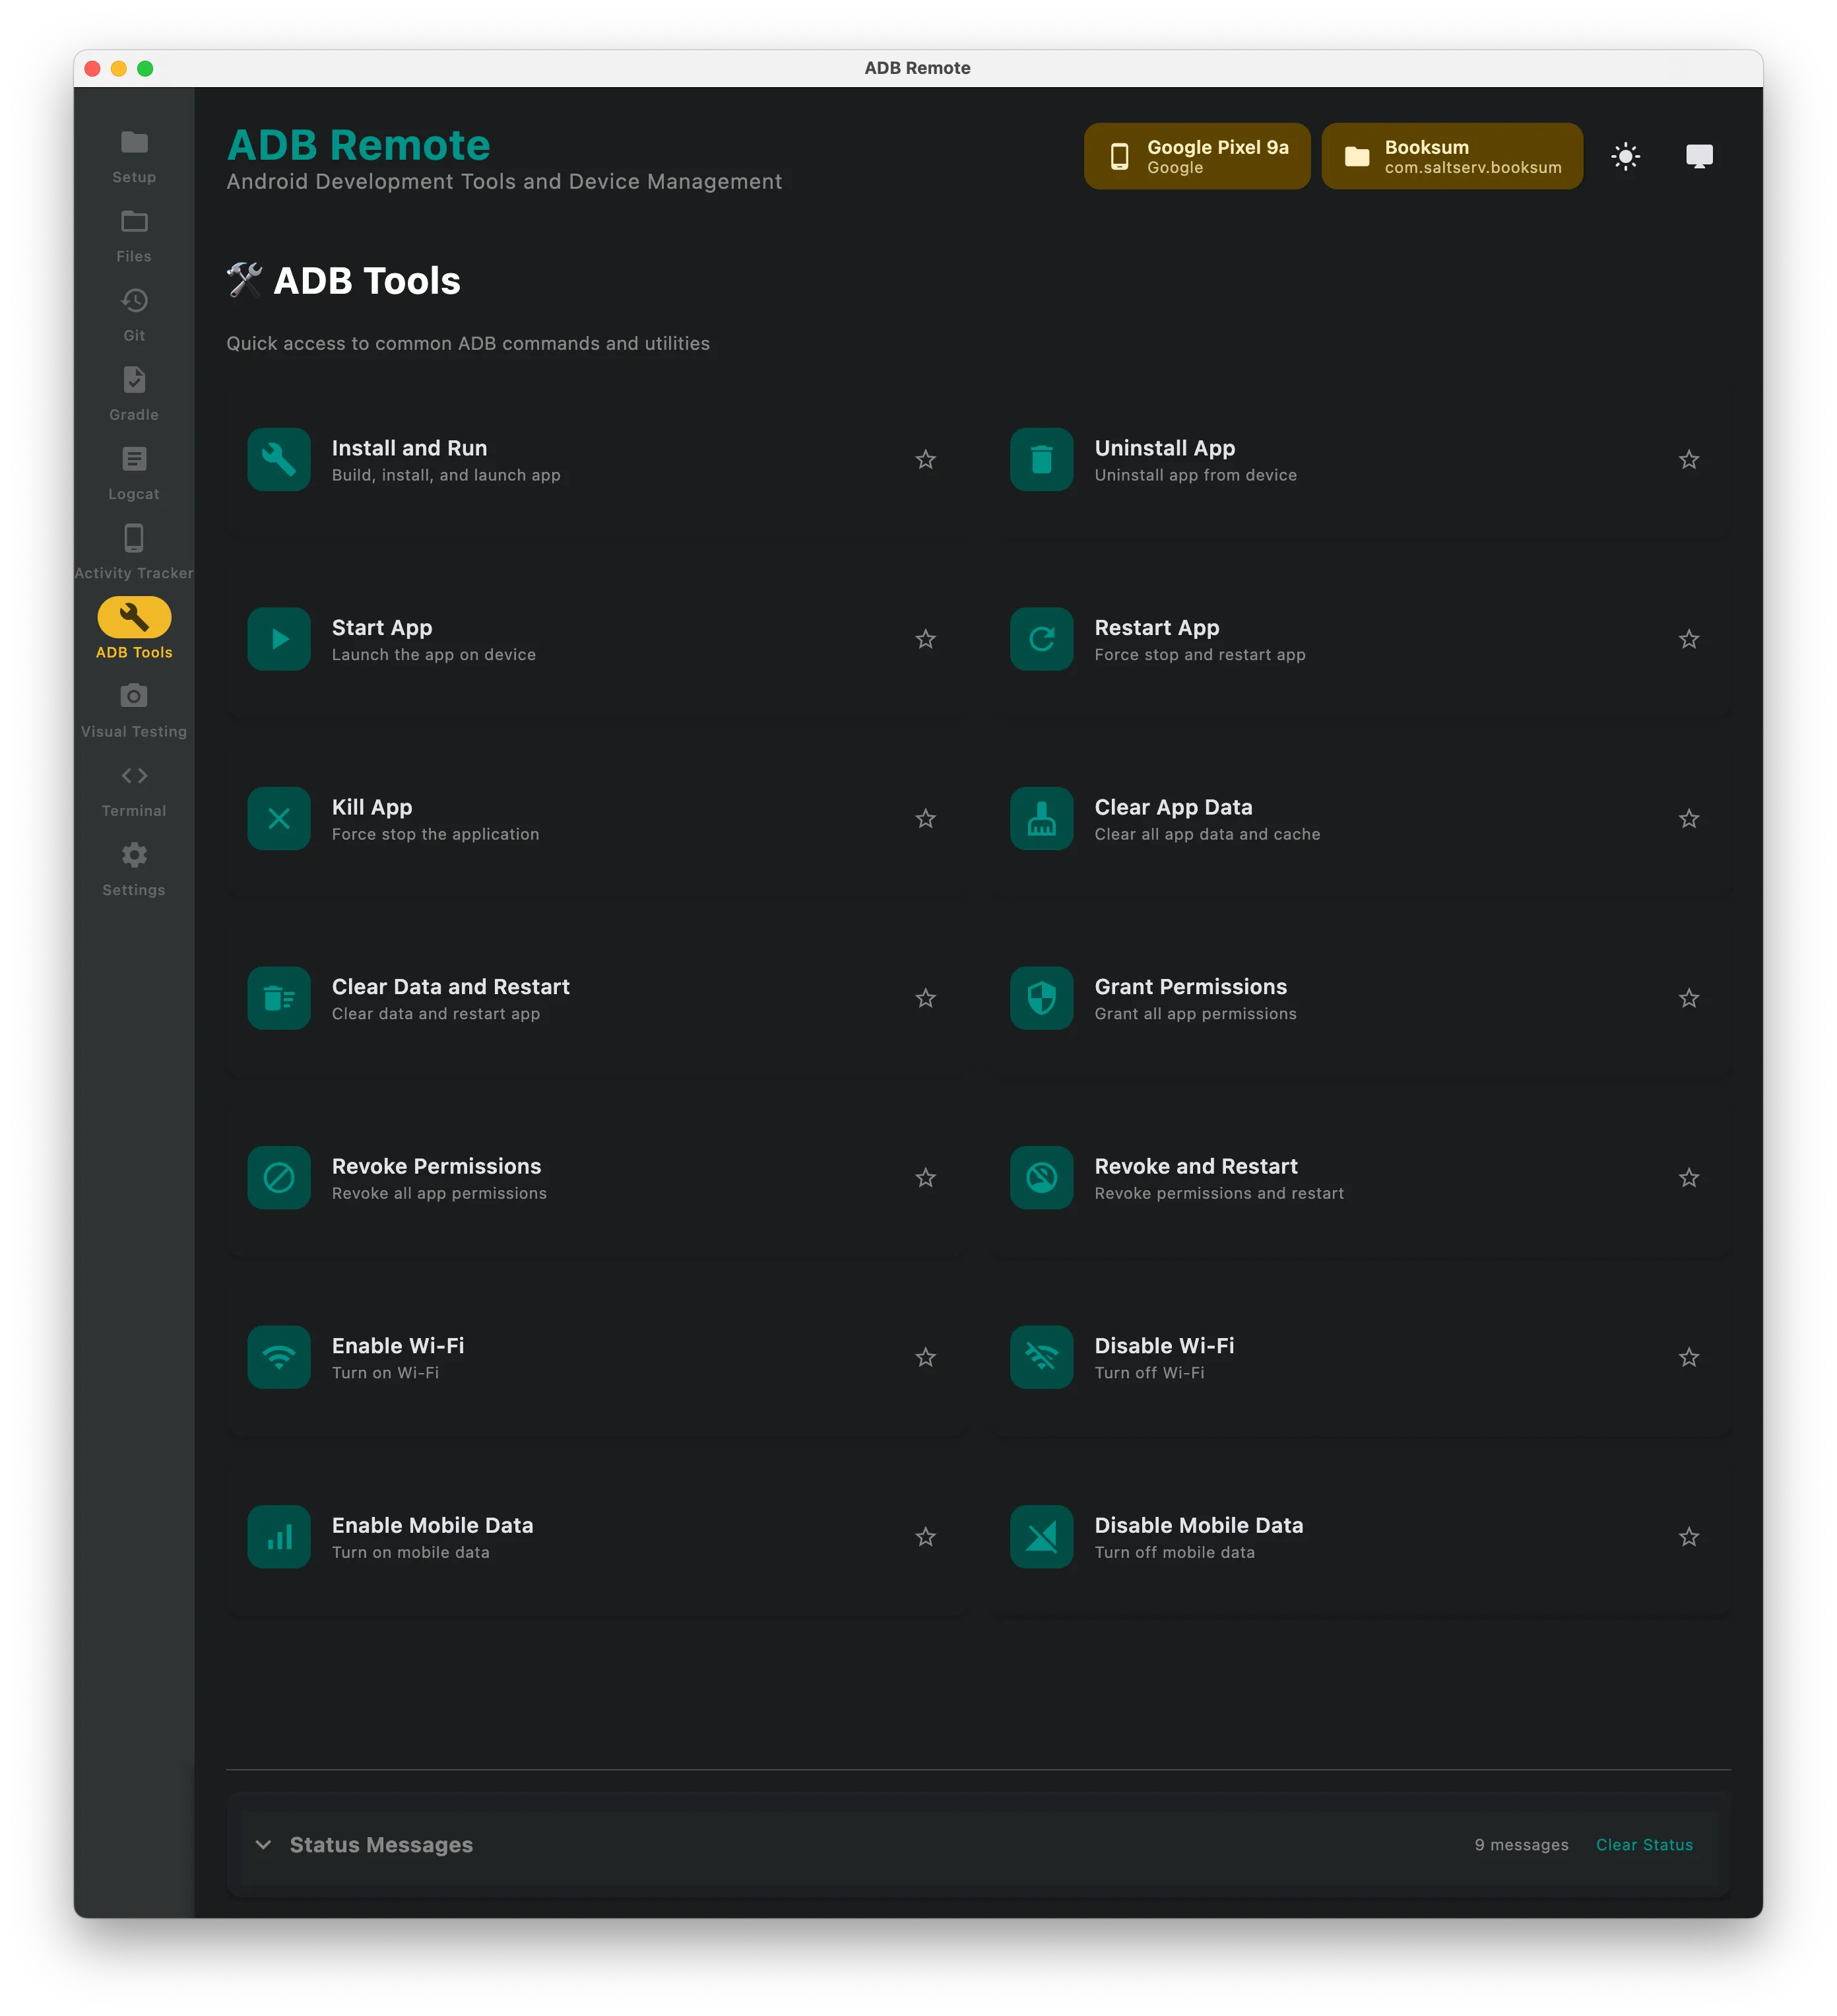Click the Uninstall App trash icon
The image size is (1837, 2016).
[1041, 459]
